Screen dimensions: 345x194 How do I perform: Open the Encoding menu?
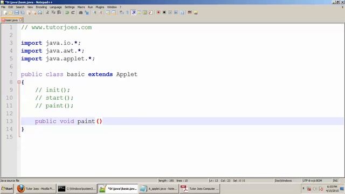(x=42, y=7)
